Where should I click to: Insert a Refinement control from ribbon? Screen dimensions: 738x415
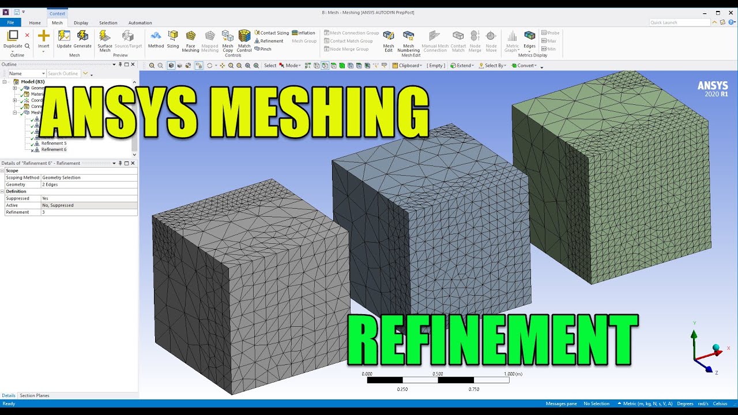coord(269,41)
